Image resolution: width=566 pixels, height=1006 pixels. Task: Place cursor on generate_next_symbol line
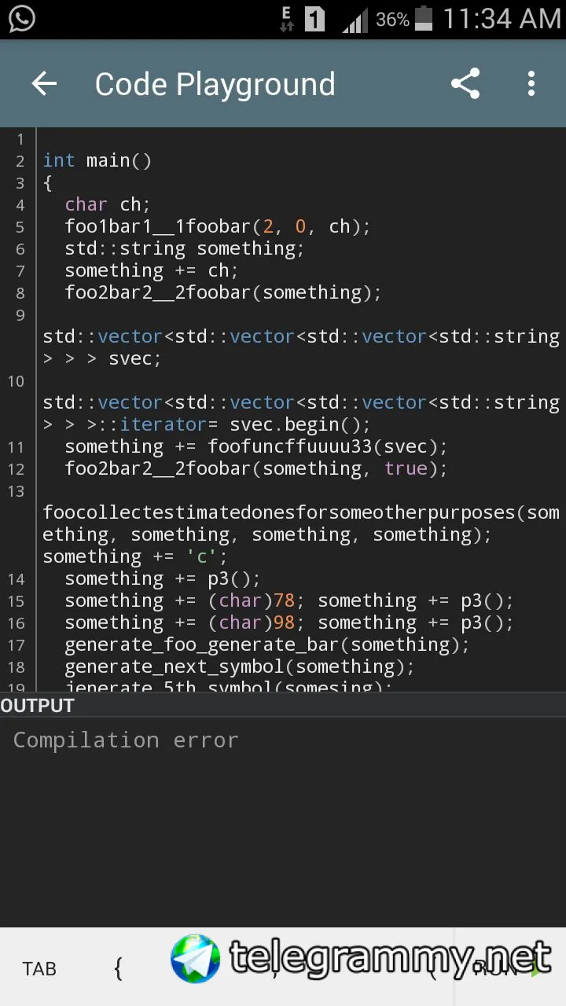(x=239, y=666)
